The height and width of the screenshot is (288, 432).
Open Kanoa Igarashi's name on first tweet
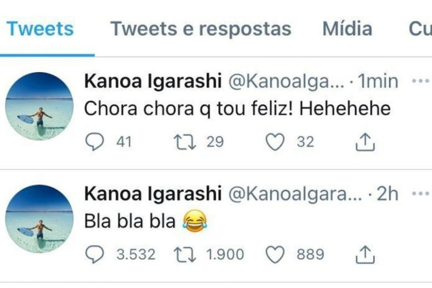(153, 82)
